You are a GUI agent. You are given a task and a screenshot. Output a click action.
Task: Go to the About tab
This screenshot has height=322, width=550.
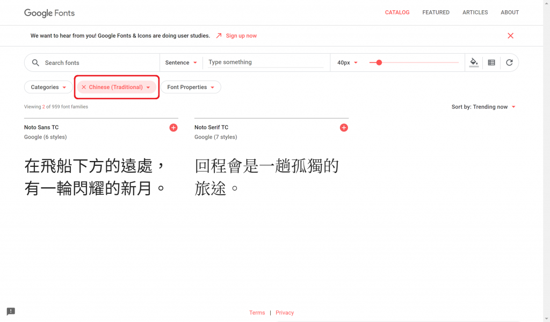(510, 12)
